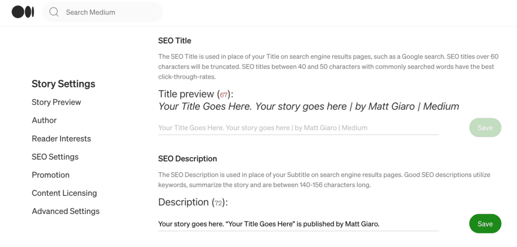Open Advanced Settings
This screenshot has width=517, height=247.
click(x=66, y=211)
